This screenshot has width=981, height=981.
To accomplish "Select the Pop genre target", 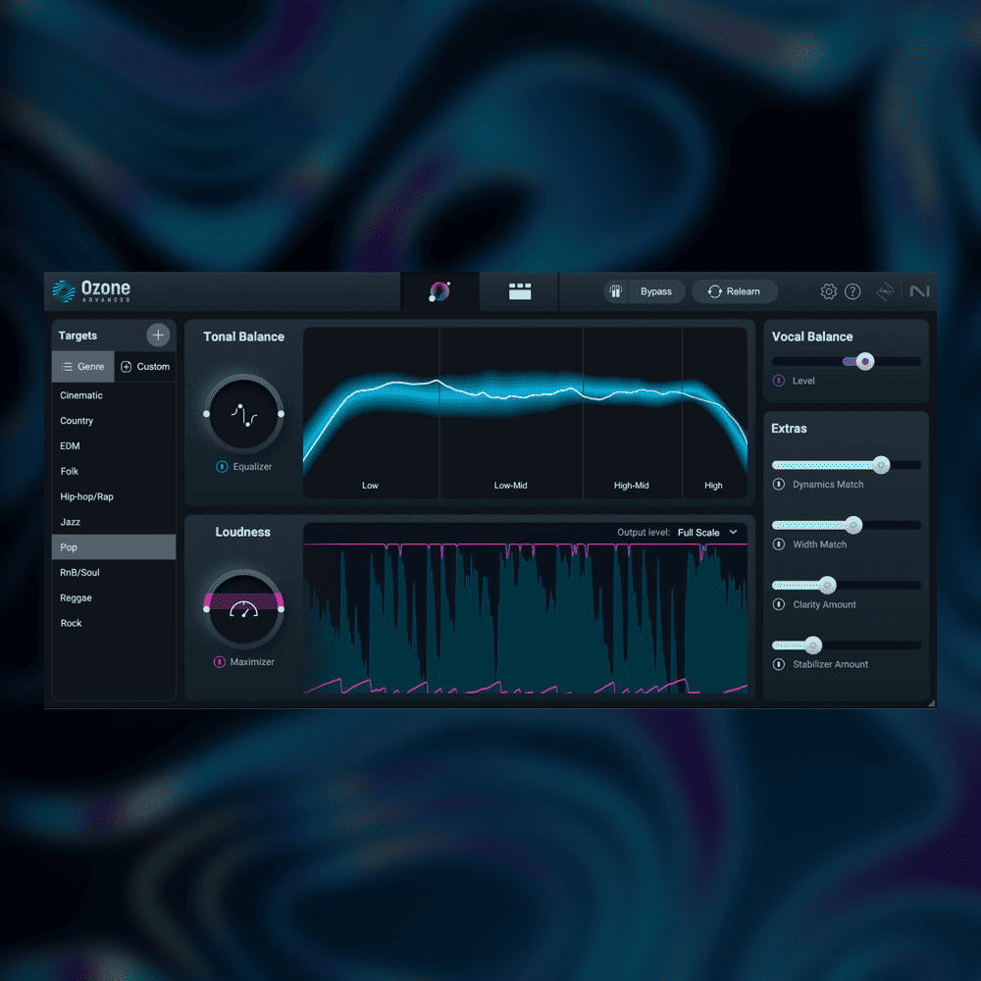I will click(113, 547).
